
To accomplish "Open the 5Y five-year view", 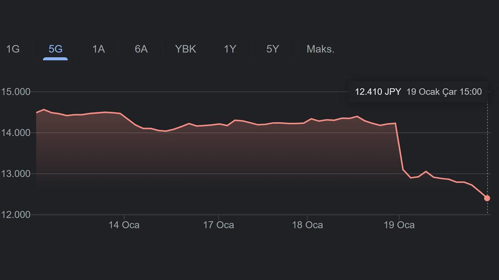I will click(x=272, y=49).
